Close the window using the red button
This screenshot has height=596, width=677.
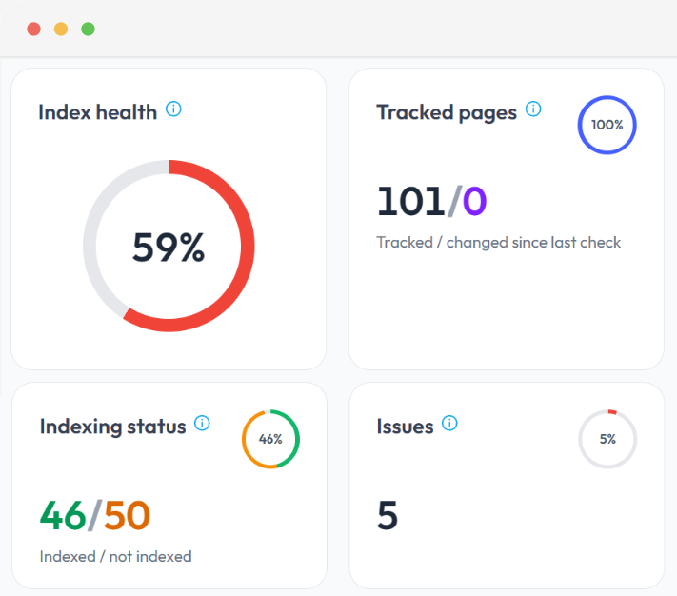(33, 29)
